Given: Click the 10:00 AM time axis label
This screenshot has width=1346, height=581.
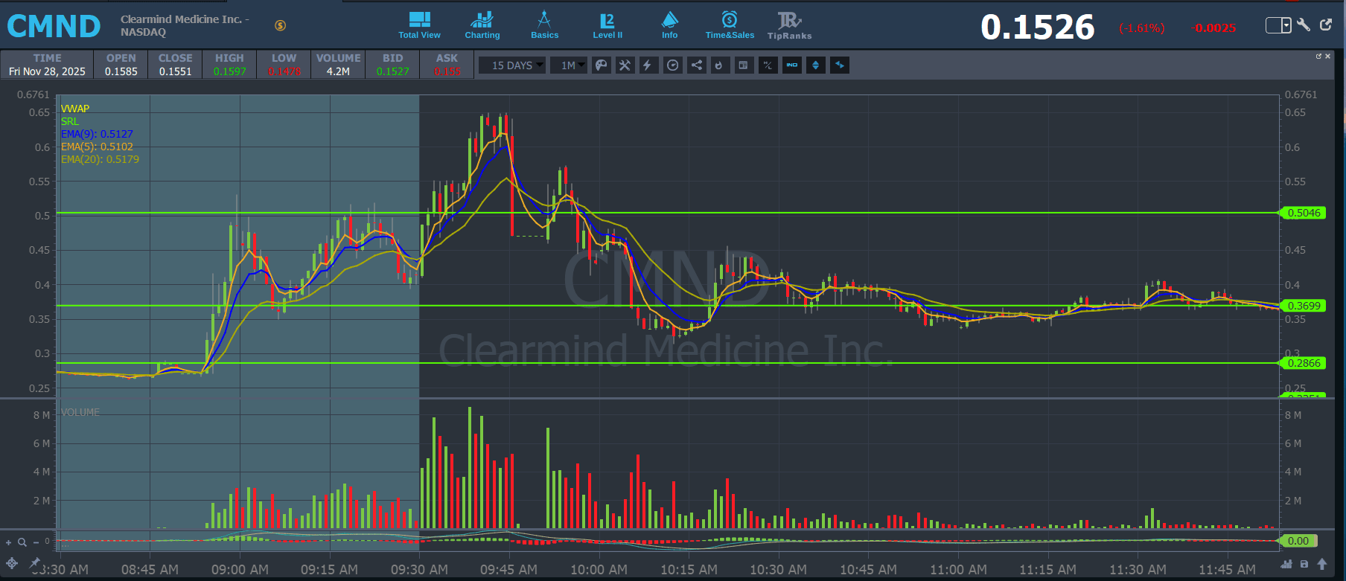Looking at the screenshot, I should [599, 569].
